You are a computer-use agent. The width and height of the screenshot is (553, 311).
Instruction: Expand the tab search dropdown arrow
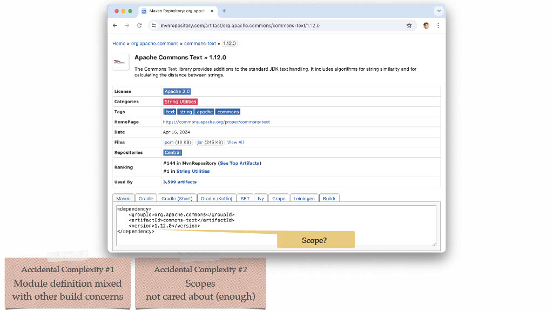point(439,11)
